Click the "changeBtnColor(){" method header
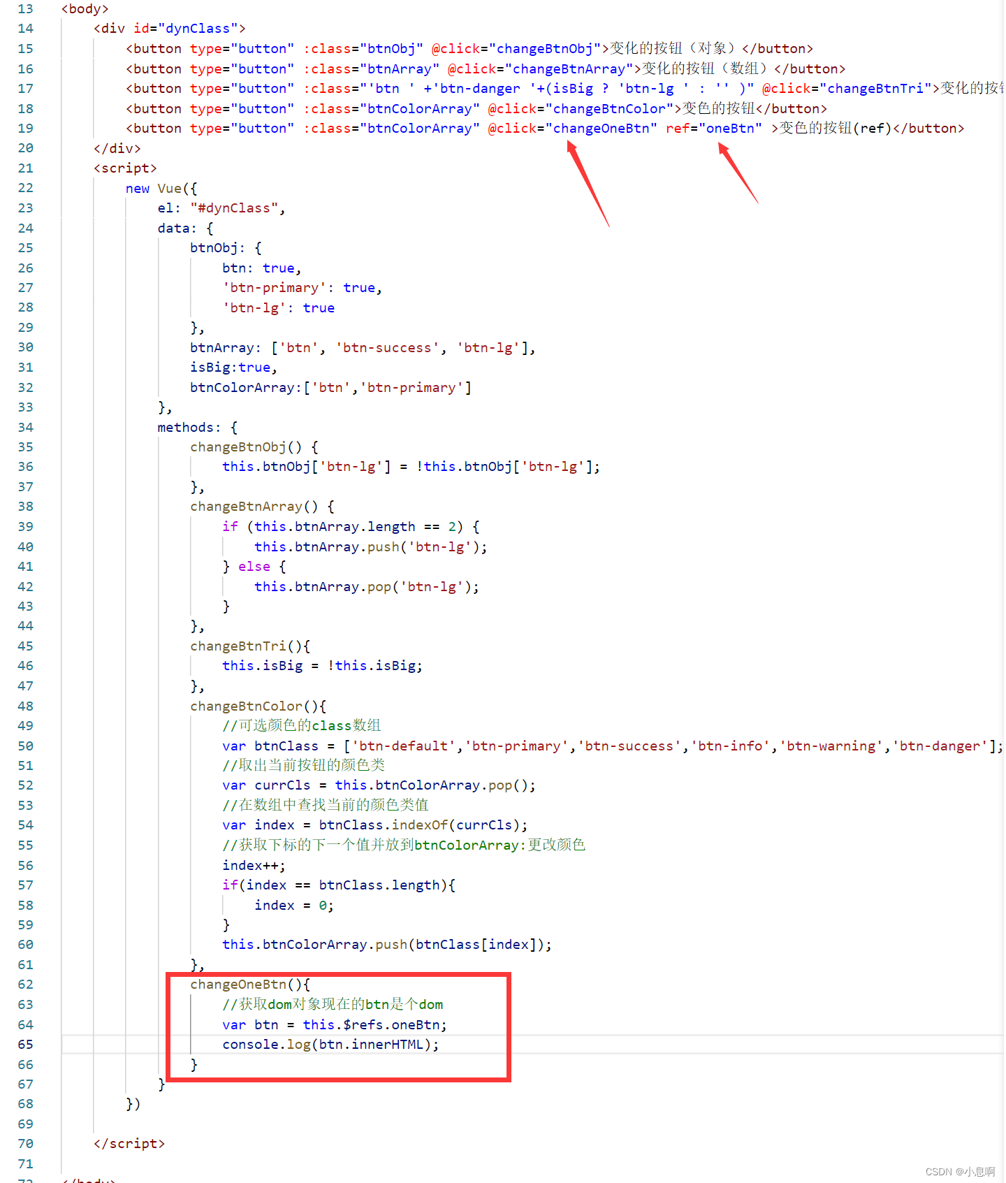This screenshot has width=1006, height=1183. [258, 706]
